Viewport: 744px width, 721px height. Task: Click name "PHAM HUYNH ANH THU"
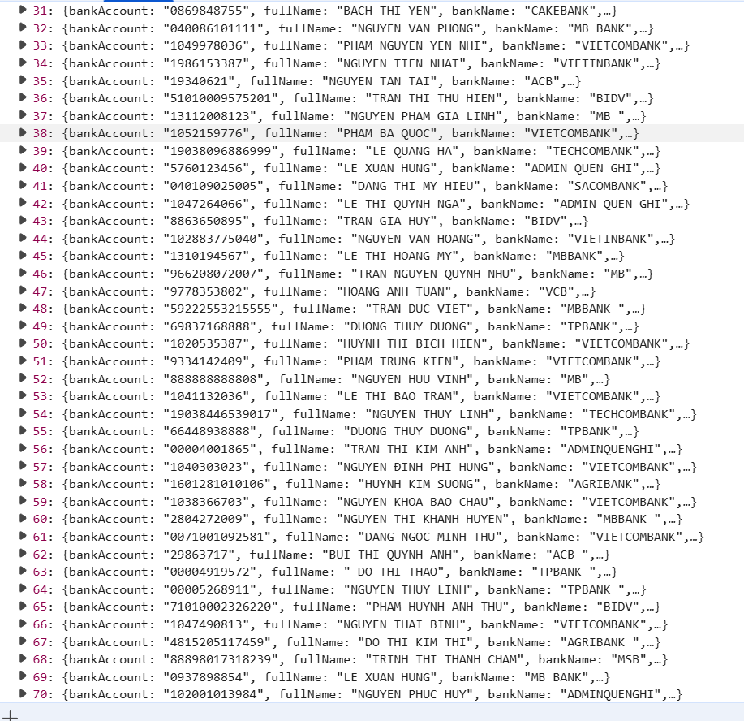click(437, 607)
